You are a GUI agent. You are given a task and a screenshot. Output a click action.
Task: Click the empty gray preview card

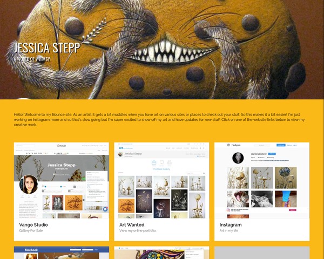click(x=262, y=253)
